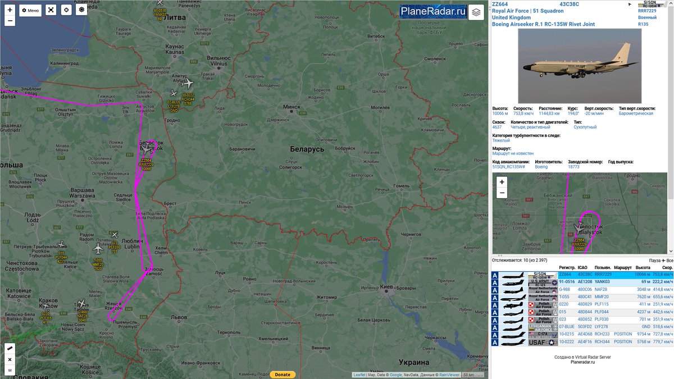The image size is (674, 379).
Task: Zoom out on the mini map
Action: pyautogui.click(x=502, y=193)
